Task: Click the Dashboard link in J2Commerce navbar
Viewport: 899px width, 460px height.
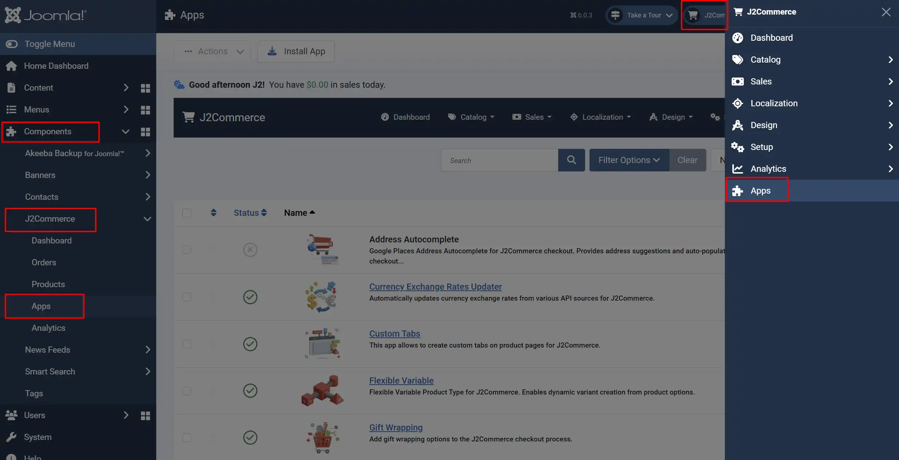Action: click(405, 117)
